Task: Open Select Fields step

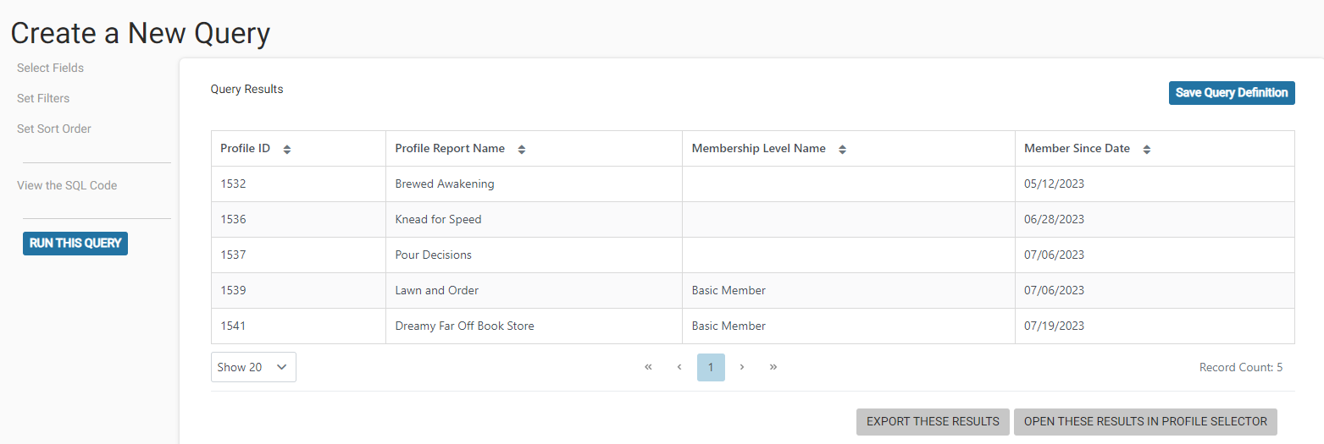Action: 50,68
